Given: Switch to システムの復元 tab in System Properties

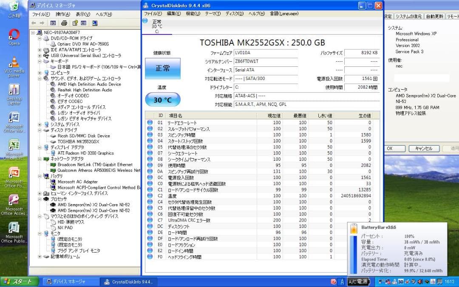Looking at the screenshot, I should point(409,17).
